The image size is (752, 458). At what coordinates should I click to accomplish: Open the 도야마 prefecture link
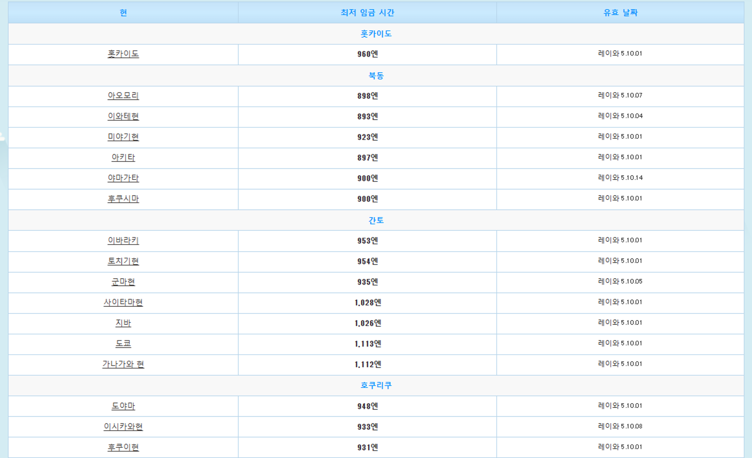point(123,406)
